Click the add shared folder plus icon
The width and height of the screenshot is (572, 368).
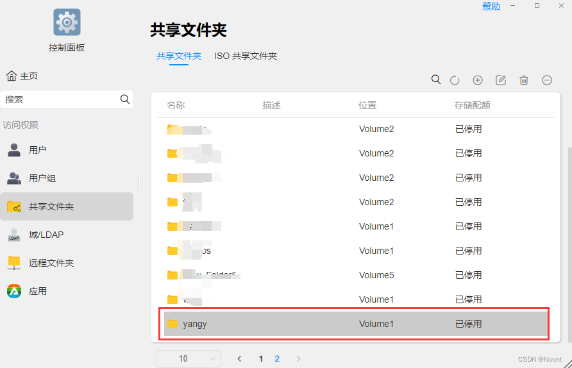478,80
